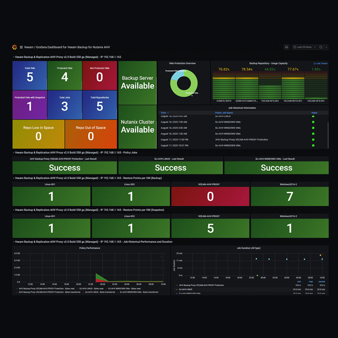Click the Grafana logo icon

pyautogui.click(x=14, y=47)
